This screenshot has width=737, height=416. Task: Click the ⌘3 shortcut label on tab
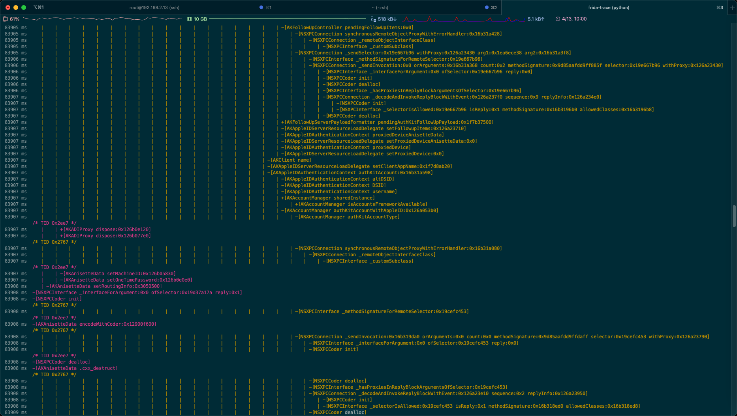[720, 7]
